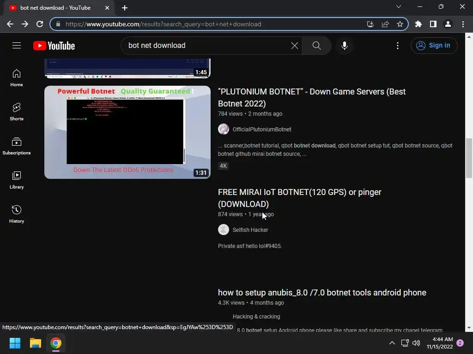This screenshot has width=473, height=354.
Task: Open the Chrome three-dot menu
Action: 463,24
